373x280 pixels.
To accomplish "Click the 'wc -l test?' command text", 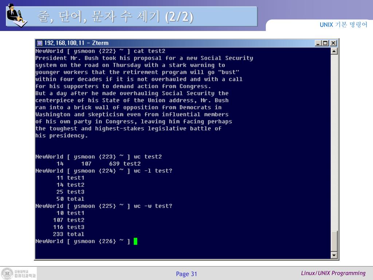I will [x=153, y=171].
